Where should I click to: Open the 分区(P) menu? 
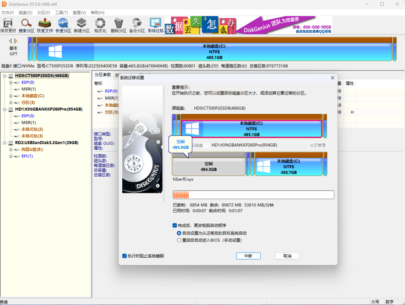(x=43, y=13)
